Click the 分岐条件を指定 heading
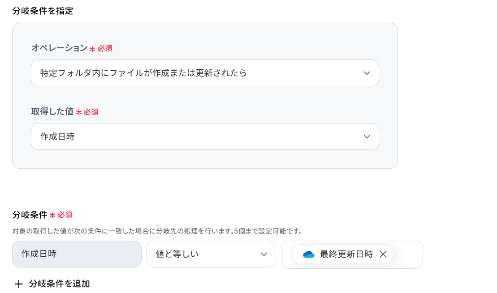The image size is (497, 293). point(43,11)
